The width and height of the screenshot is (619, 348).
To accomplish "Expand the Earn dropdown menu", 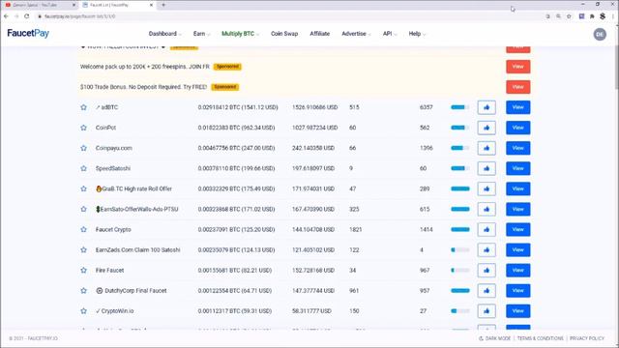I will pyautogui.click(x=202, y=34).
